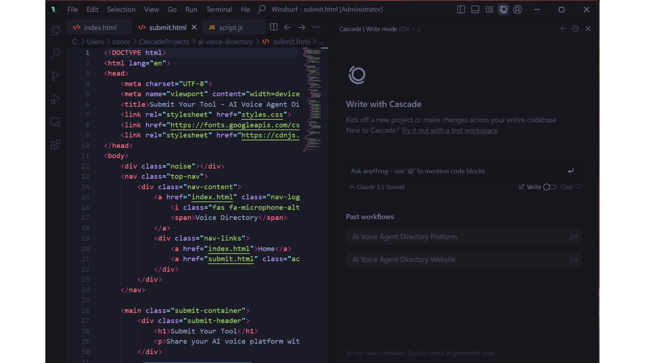This screenshot has width=645, height=363.
Task: Toggle Cascade panel icon in title bar
Action: pos(503,10)
